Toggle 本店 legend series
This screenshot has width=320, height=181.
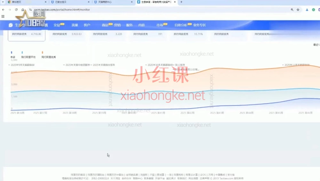(x=13, y=55)
